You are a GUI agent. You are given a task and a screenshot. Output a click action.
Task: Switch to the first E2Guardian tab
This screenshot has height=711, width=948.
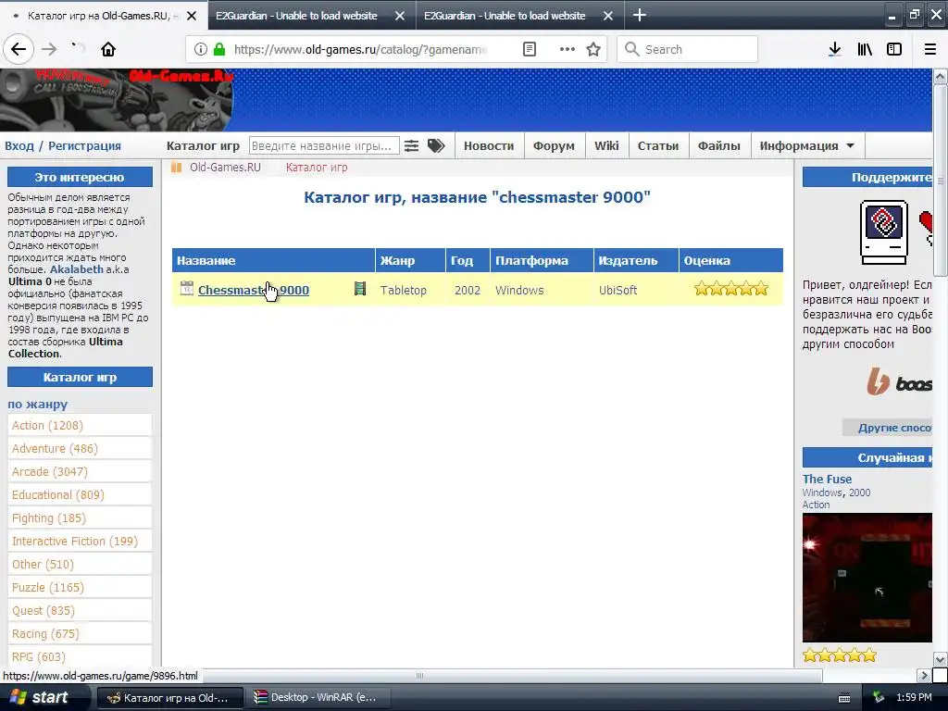[296, 16]
